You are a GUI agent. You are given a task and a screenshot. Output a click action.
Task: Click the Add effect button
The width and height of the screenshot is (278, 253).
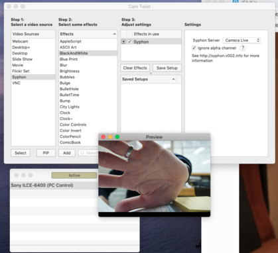pos(67,153)
